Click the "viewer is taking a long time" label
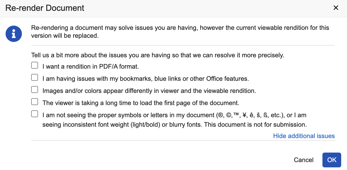347x170 pixels. [141, 103]
